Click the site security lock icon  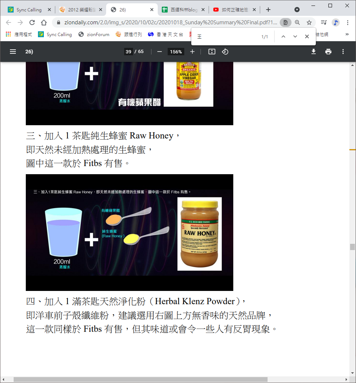(59, 22)
